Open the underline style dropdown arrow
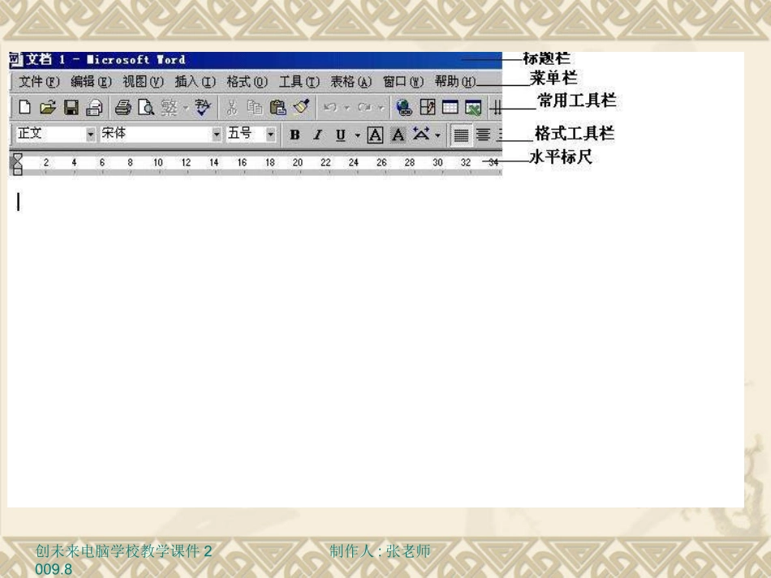Image resolution: width=771 pixels, height=578 pixels. [x=357, y=135]
